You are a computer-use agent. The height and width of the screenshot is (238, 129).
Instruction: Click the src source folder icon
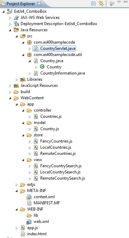click(23, 36)
